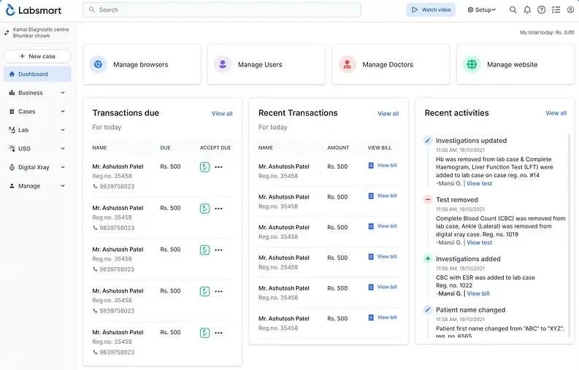Click the ACCEPT DUE column header
Viewport: 579px width, 370px height.
pyautogui.click(x=215, y=147)
